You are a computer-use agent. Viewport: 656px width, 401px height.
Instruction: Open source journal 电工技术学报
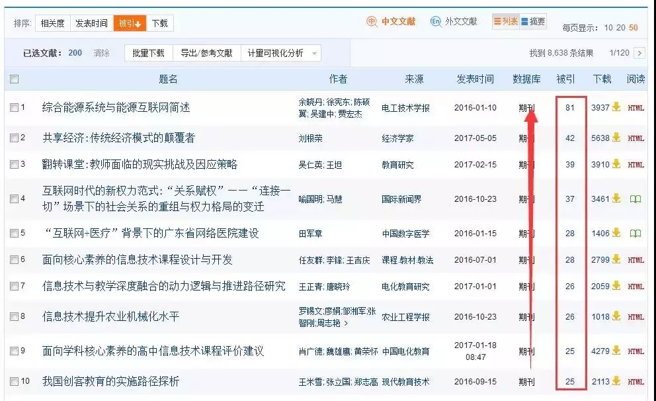(405, 108)
